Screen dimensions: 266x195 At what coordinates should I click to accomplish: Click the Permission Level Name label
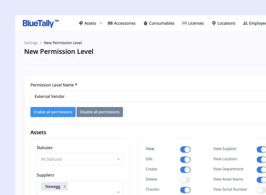pos(54,85)
